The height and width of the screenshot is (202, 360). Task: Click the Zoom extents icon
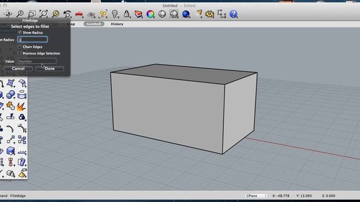click(x=43, y=14)
